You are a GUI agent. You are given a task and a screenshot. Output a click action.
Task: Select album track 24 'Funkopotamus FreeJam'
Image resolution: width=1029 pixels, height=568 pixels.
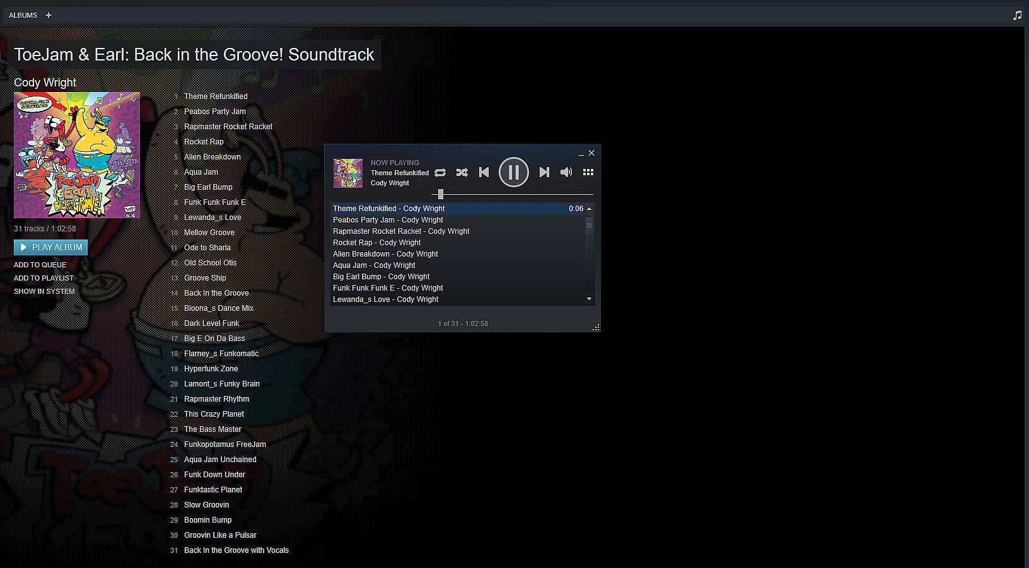point(225,444)
